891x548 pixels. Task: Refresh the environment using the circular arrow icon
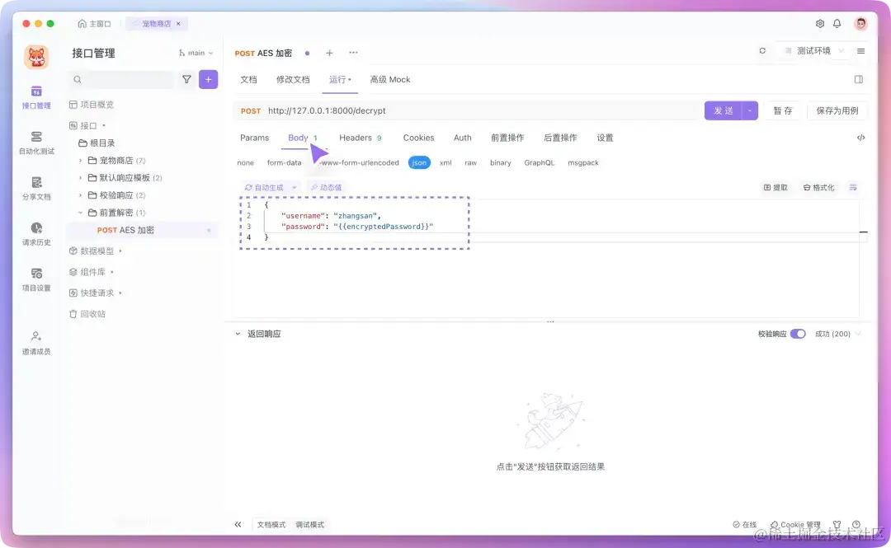[762, 50]
